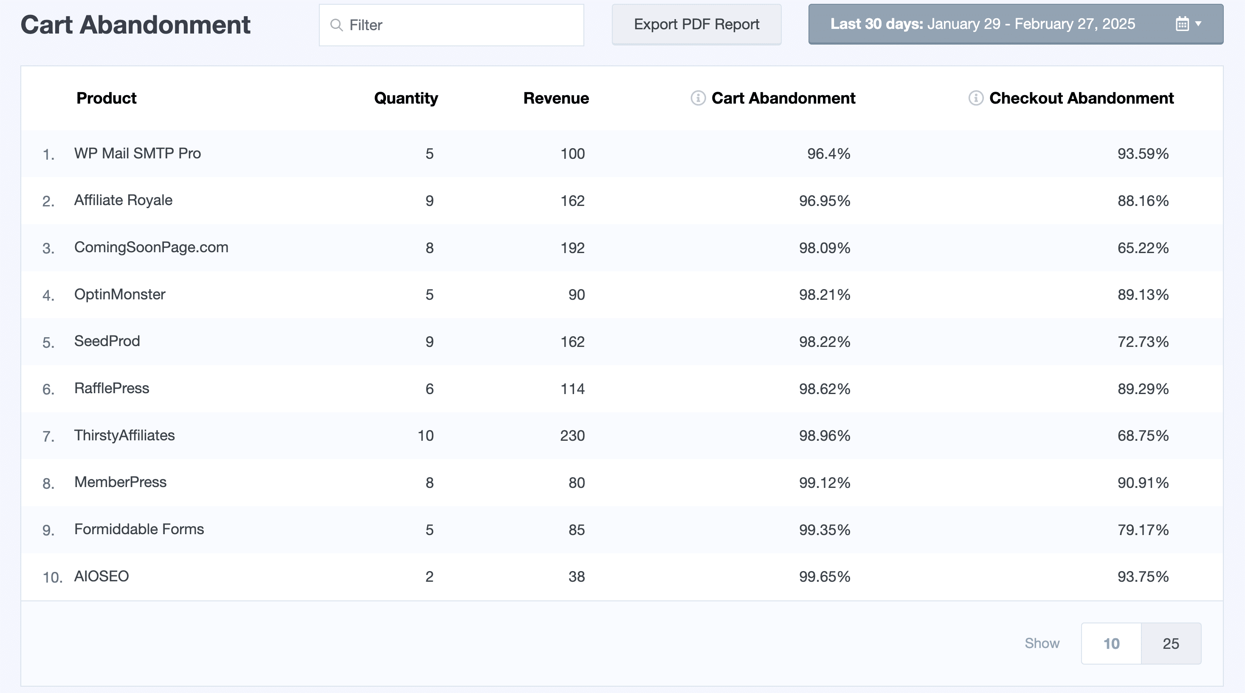1245x693 pixels.
Task: Click the magnifier icon in Filter box
Action: (336, 25)
